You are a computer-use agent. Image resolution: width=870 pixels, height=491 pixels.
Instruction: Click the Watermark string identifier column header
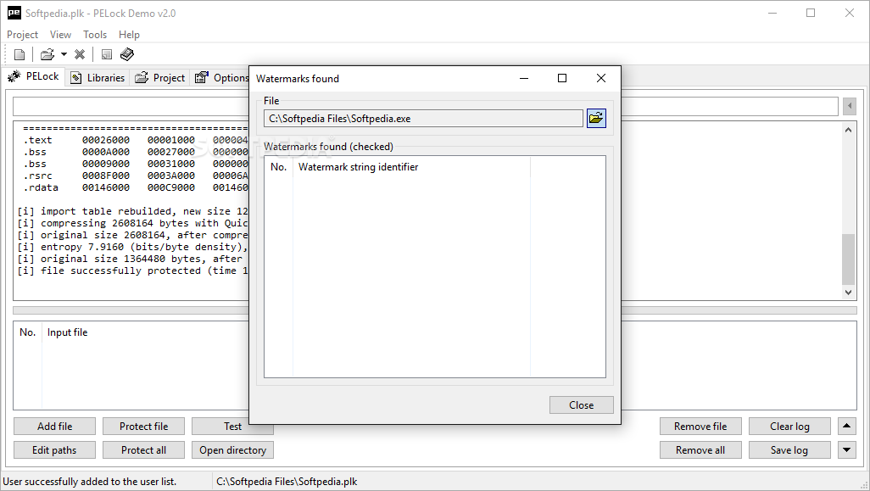411,167
